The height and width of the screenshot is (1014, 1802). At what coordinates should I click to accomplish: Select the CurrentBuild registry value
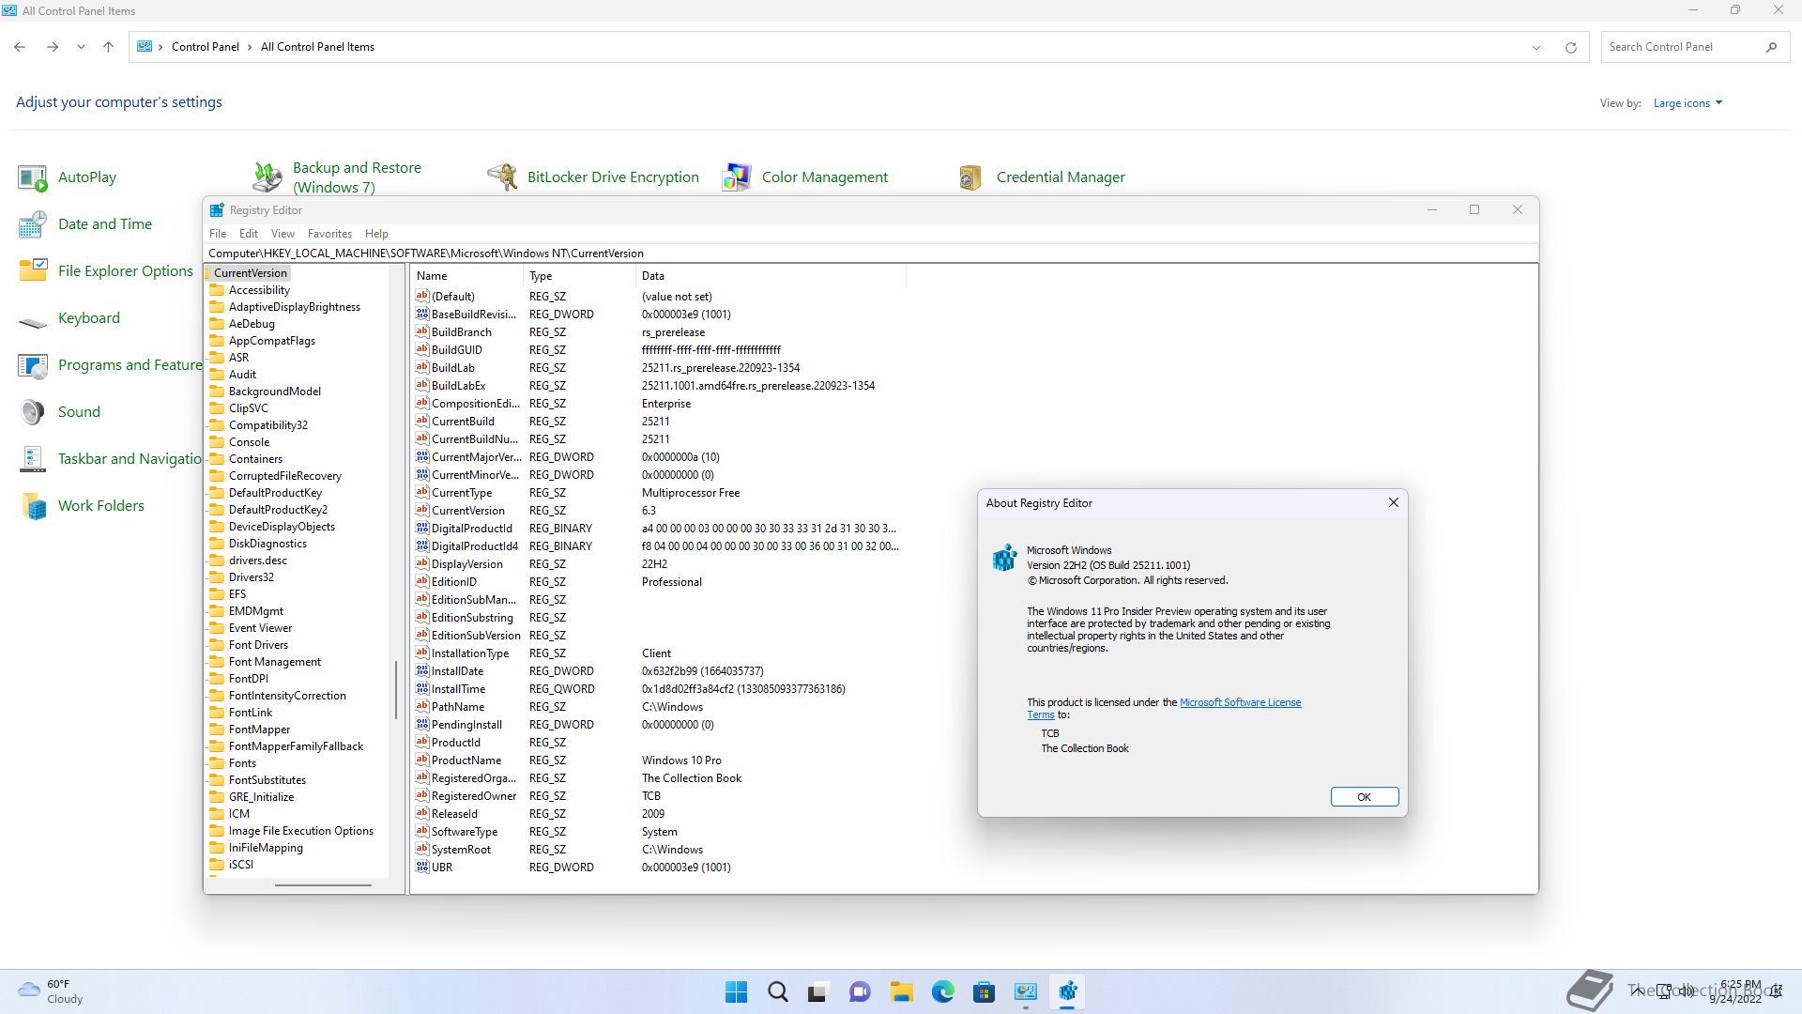(x=463, y=422)
